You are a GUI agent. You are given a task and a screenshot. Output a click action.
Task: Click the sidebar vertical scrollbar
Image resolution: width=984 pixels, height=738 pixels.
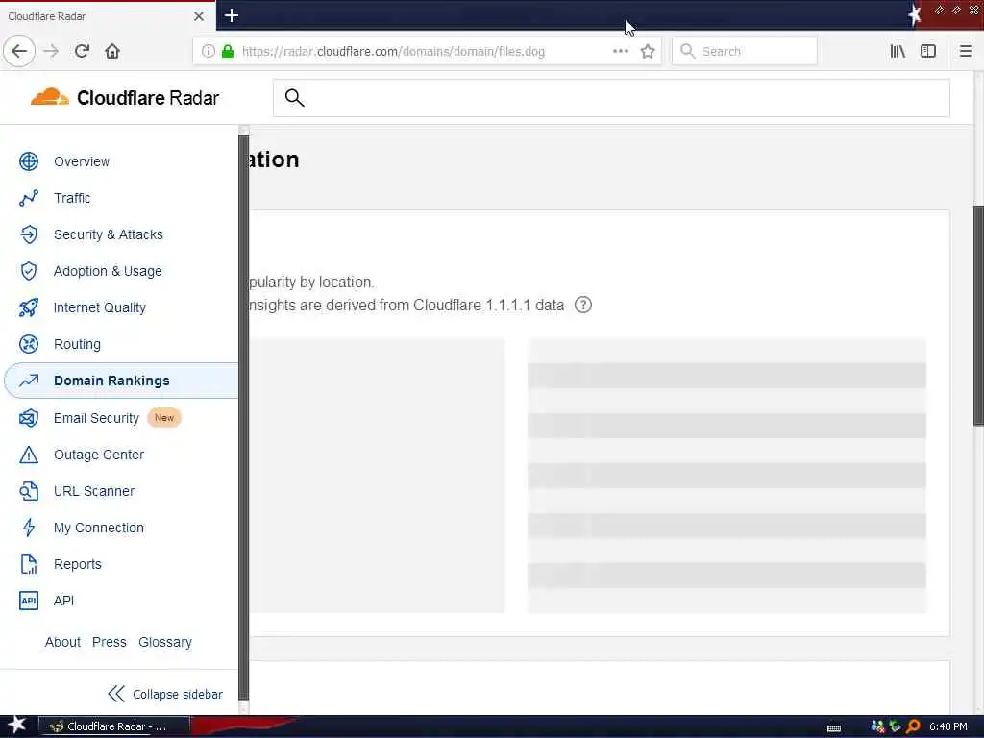click(x=243, y=419)
